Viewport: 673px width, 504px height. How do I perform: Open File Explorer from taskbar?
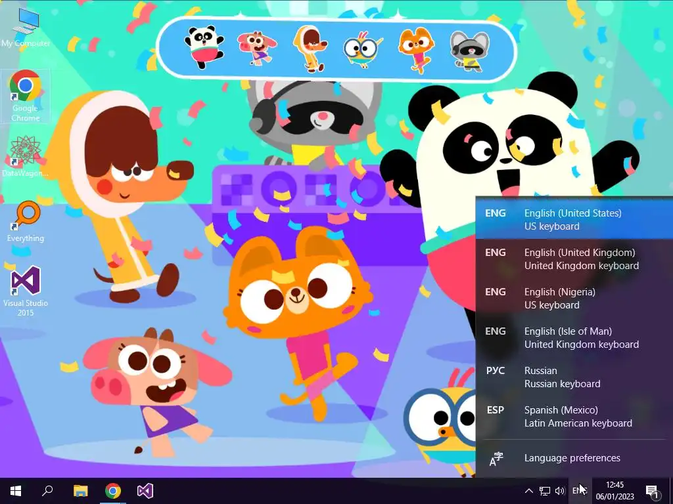coord(80,491)
